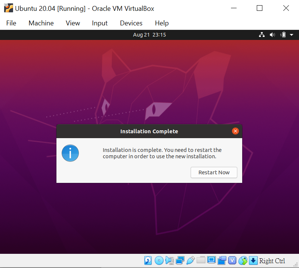Click the Ubuntu battery status icon

(x=283, y=35)
